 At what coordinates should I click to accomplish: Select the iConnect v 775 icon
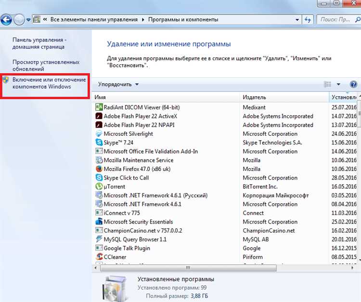(x=99, y=213)
